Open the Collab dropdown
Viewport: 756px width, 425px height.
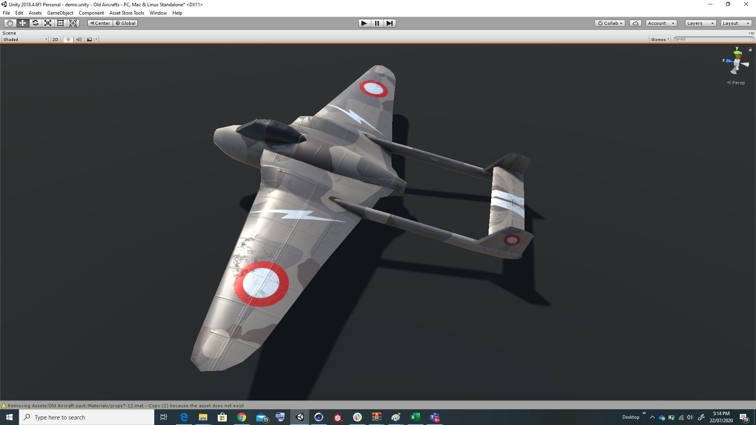[610, 23]
